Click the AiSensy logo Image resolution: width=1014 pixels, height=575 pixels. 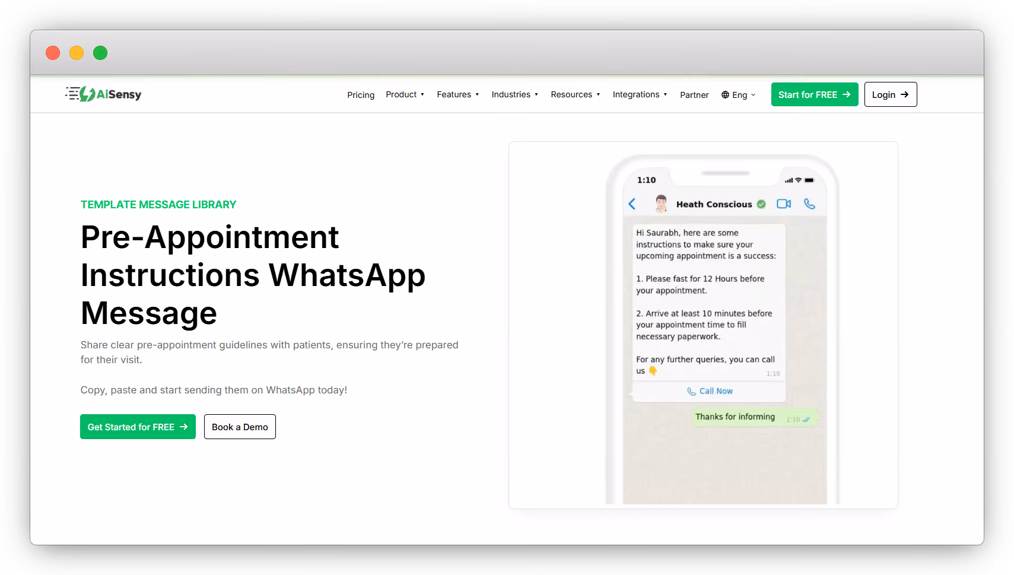pos(103,94)
